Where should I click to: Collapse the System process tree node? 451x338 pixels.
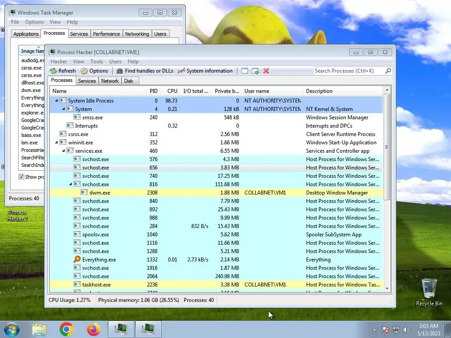coord(63,109)
